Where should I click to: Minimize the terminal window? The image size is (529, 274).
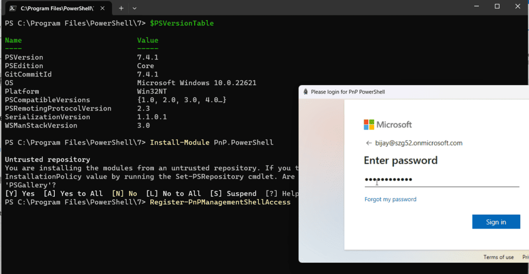coord(476,6)
